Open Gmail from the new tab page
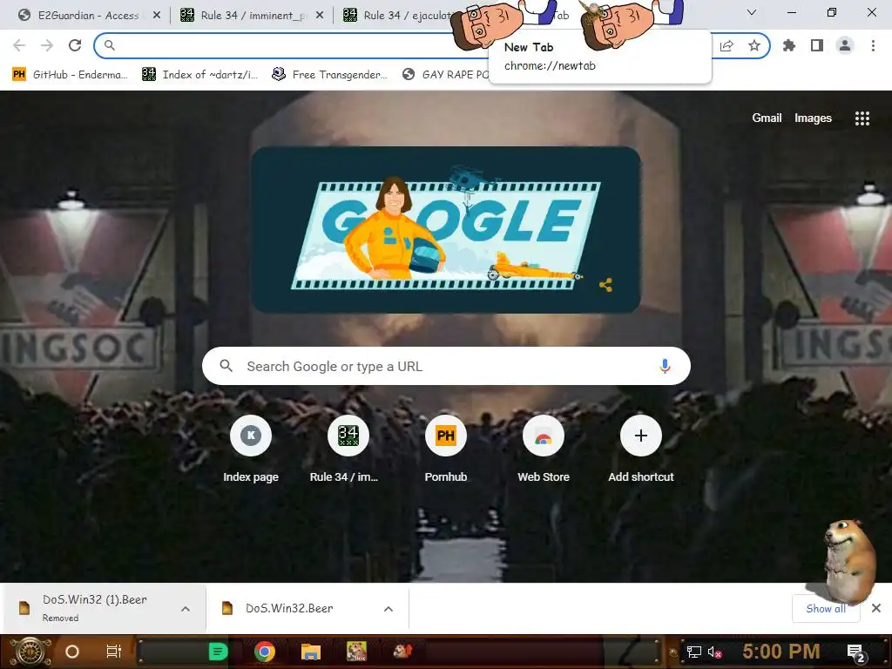892x669 pixels. (767, 118)
